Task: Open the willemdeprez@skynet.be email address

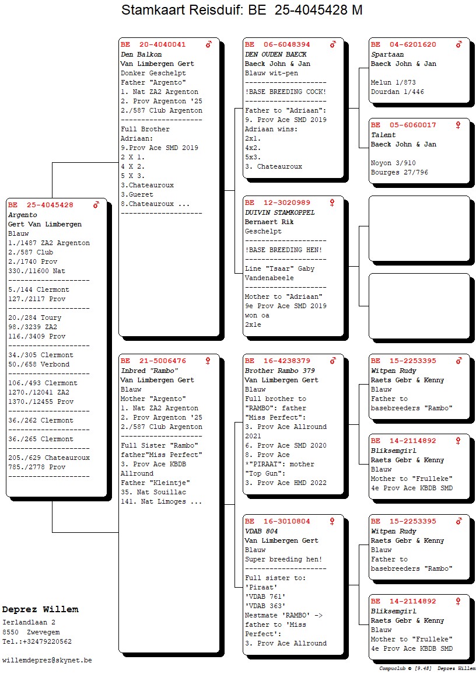Action: [x=47, y=661]
